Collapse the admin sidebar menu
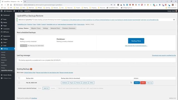178x100 pixels. pyautogui.click(x=8, y=78)
